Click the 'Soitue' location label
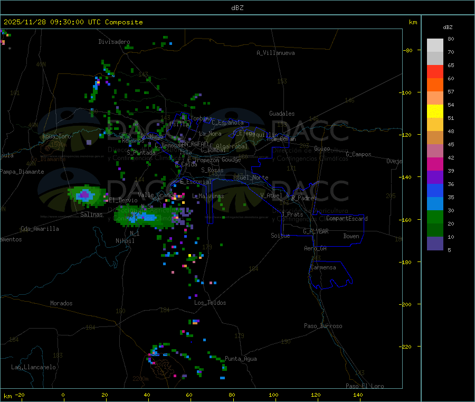Image resolution: width=475 pixels, height=402 pixels. pyautogui.click(x=280, y=236)
